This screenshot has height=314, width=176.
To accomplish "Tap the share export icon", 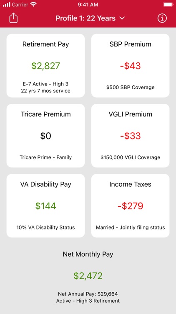I will click(13, 18).
